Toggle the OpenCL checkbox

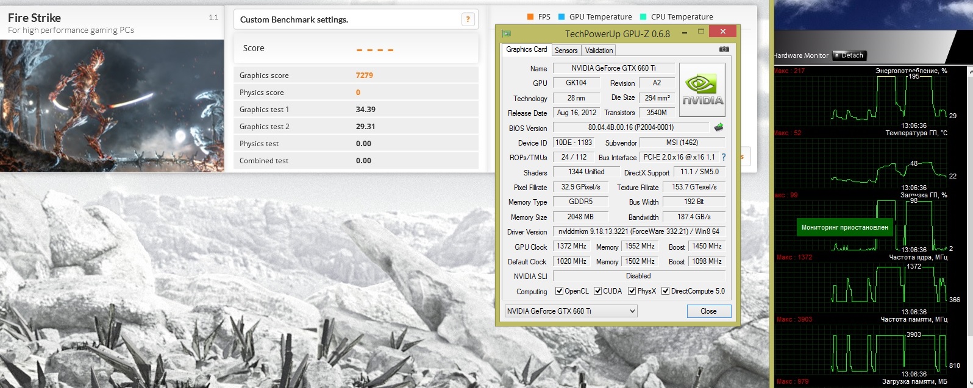[559, 291]
